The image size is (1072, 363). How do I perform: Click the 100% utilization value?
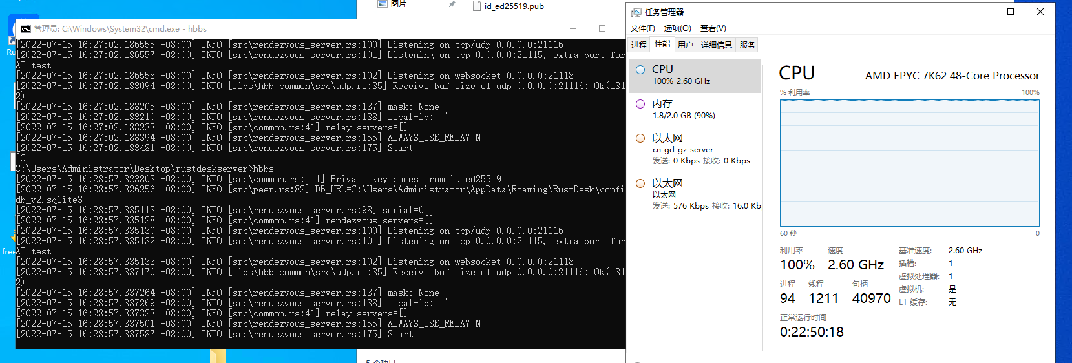pos(797,265)
